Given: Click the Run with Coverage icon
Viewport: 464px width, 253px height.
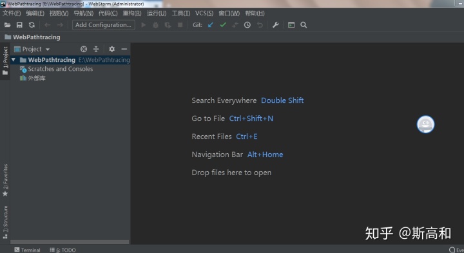Looking at the screenshot, I should pos(168,25).
